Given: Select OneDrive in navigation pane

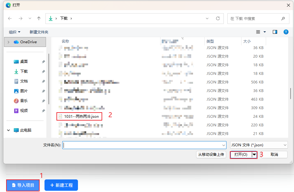Looking at the screenshot, I should click(25, 42).
